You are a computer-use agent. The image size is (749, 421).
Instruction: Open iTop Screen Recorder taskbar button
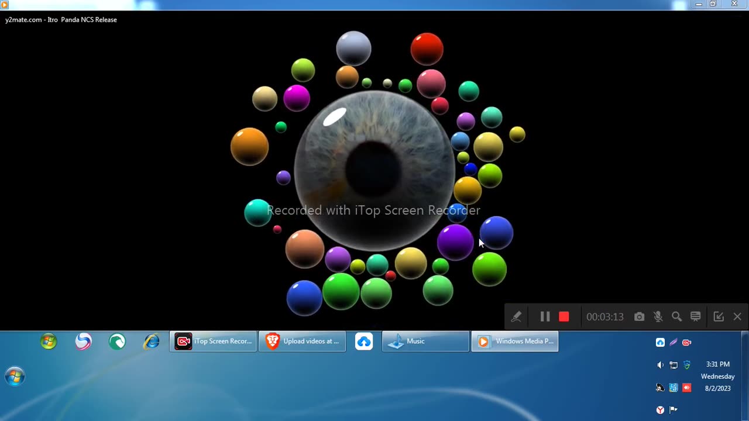[214, 341]
